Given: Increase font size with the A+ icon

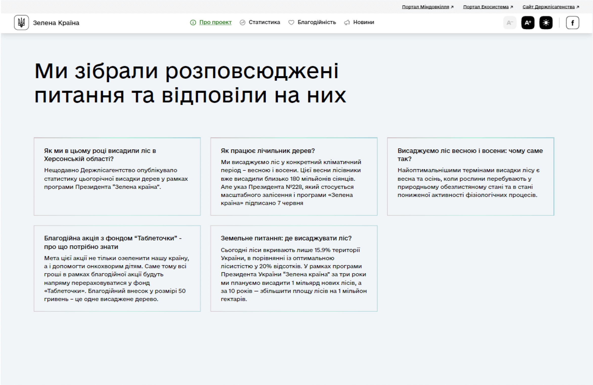Looking at the screenshot, I should coord(528,22).
